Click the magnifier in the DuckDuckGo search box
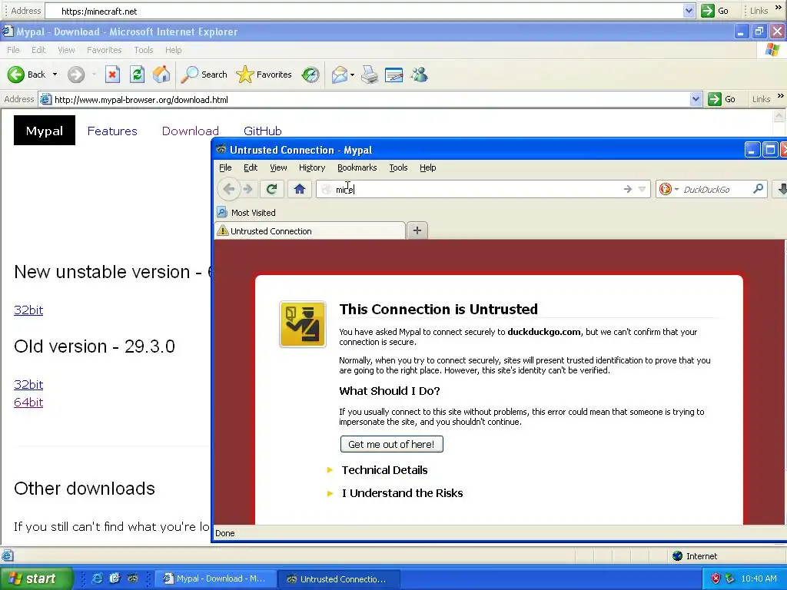 (x=758, y=189)
